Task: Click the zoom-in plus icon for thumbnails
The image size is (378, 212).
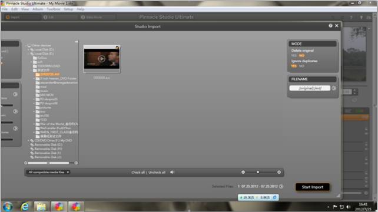Action: [279, 172]
